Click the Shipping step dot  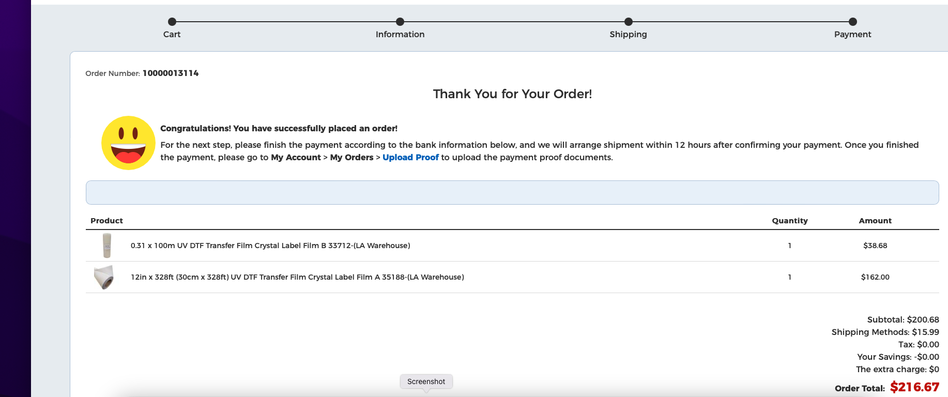629,22
